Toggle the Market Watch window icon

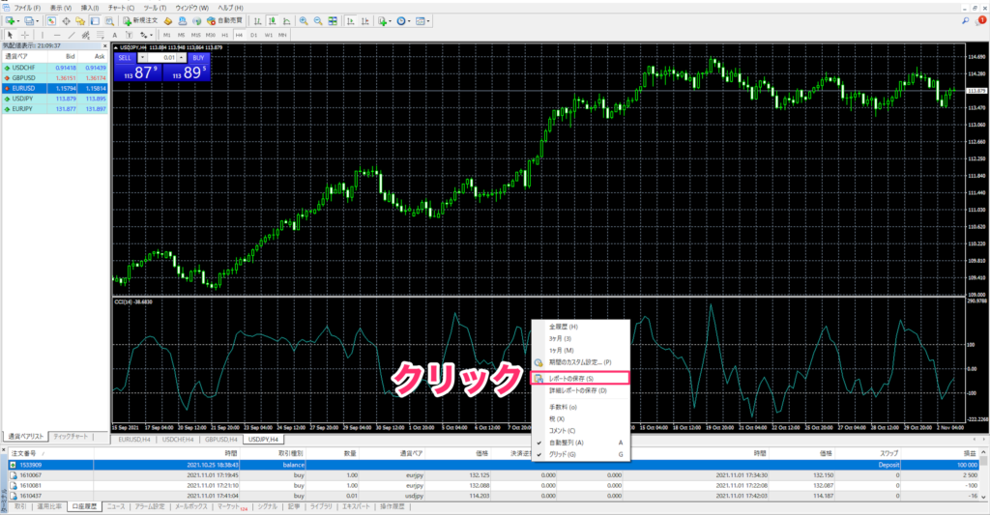(x=51, y=21)
